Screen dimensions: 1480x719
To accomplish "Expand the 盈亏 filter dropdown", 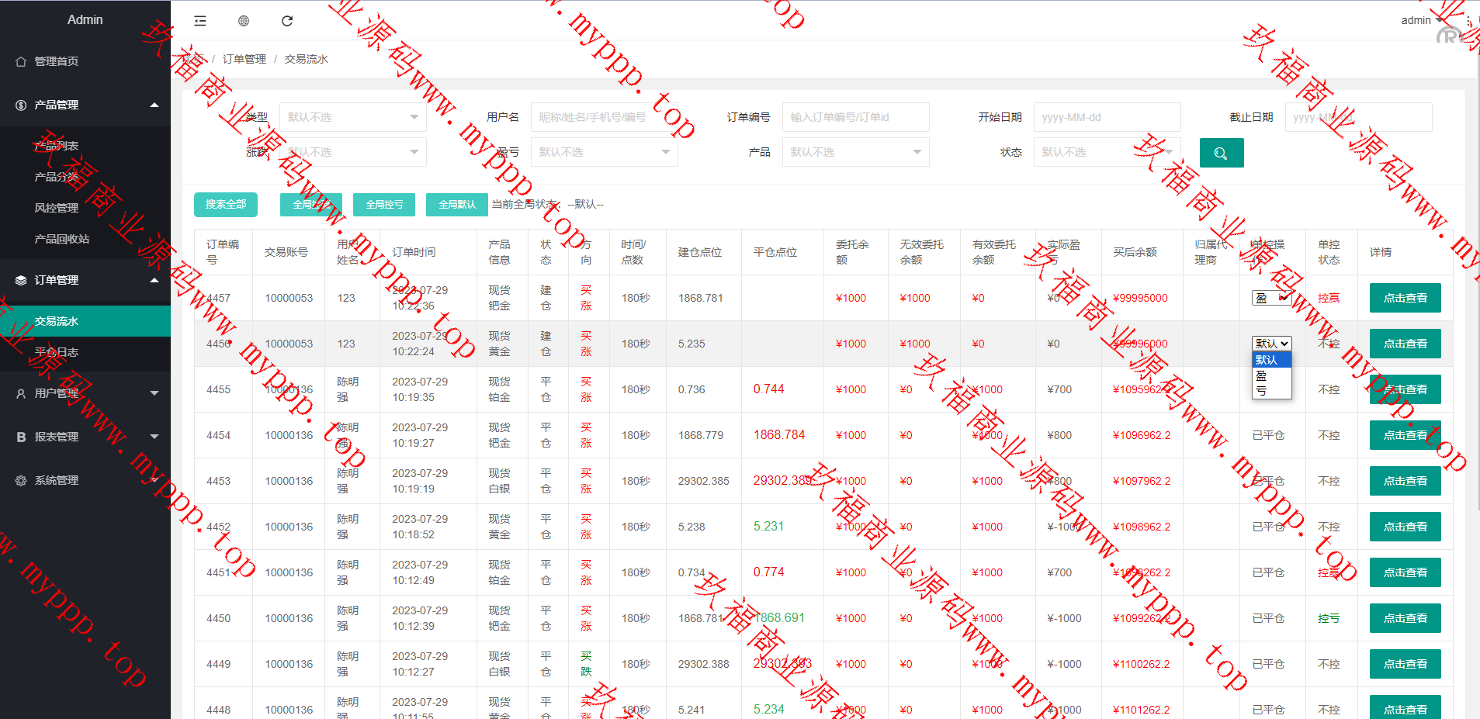I will pos(604,152).
